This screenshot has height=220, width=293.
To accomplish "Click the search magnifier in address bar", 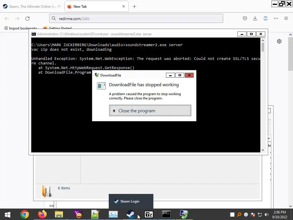I will click(54, 18).
